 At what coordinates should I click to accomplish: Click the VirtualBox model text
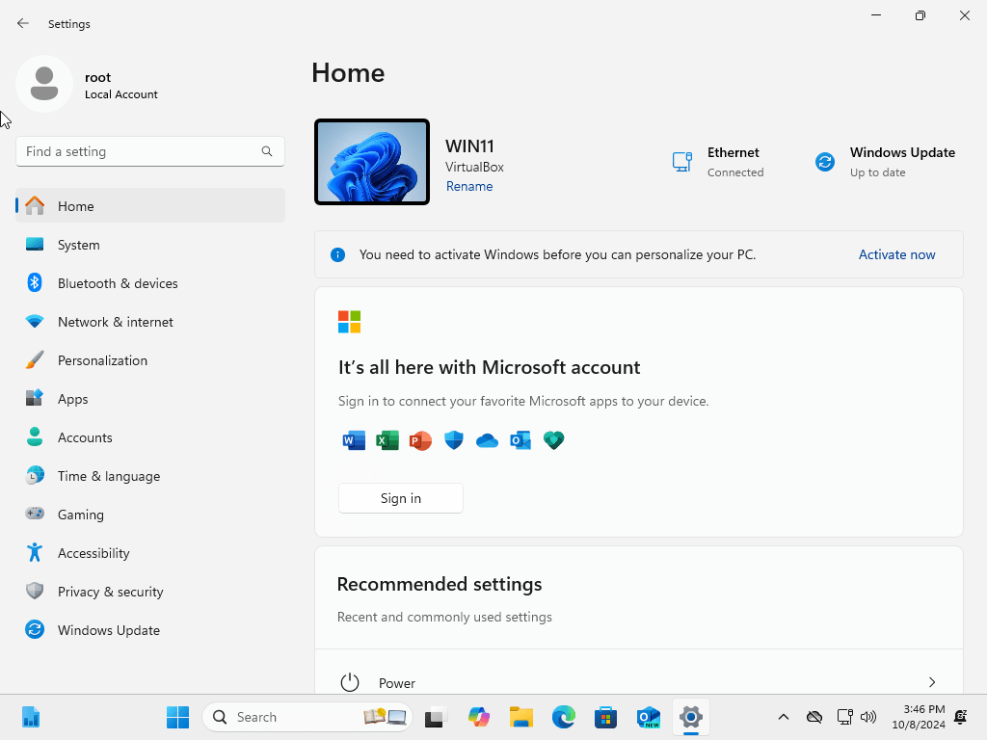474,167
